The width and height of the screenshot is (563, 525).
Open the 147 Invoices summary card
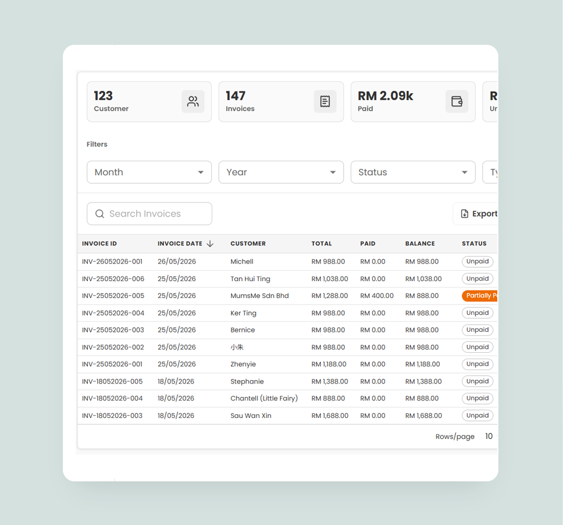(x=281, y=102)
